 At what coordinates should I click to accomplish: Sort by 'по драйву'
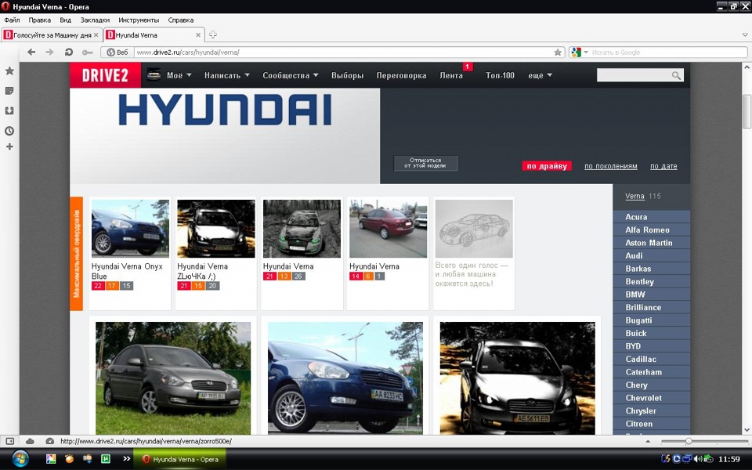point(547,166)
